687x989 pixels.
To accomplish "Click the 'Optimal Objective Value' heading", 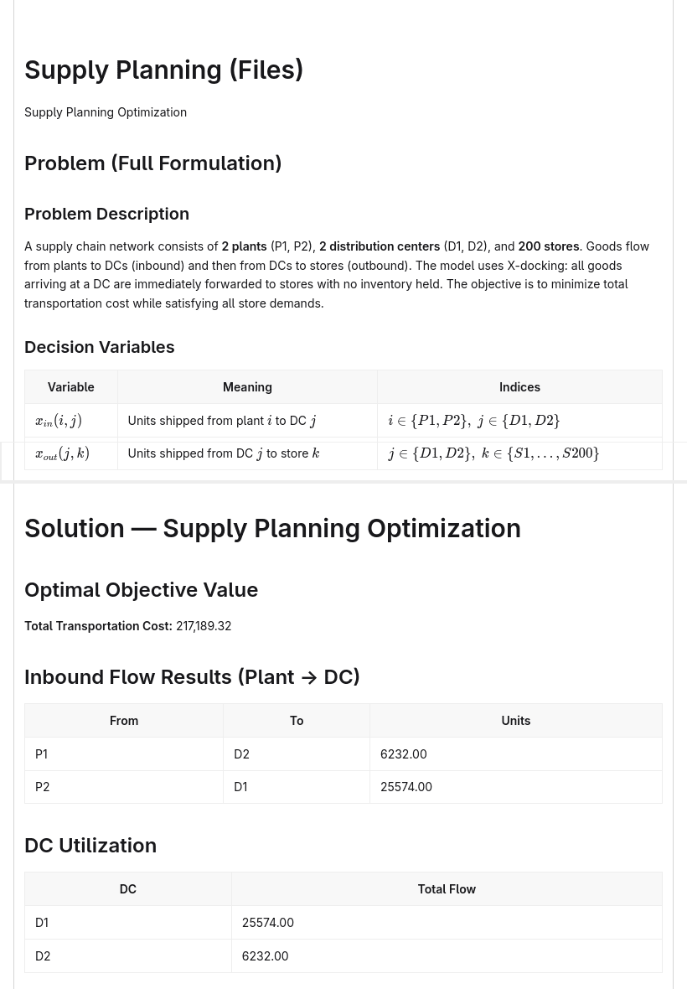I will [142, 590].
